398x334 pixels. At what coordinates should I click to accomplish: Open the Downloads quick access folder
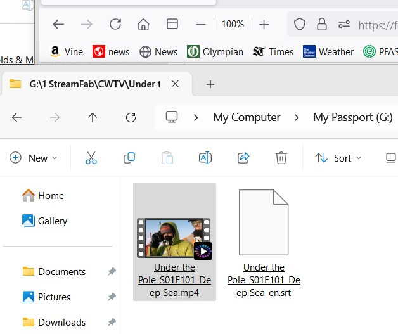54,323
